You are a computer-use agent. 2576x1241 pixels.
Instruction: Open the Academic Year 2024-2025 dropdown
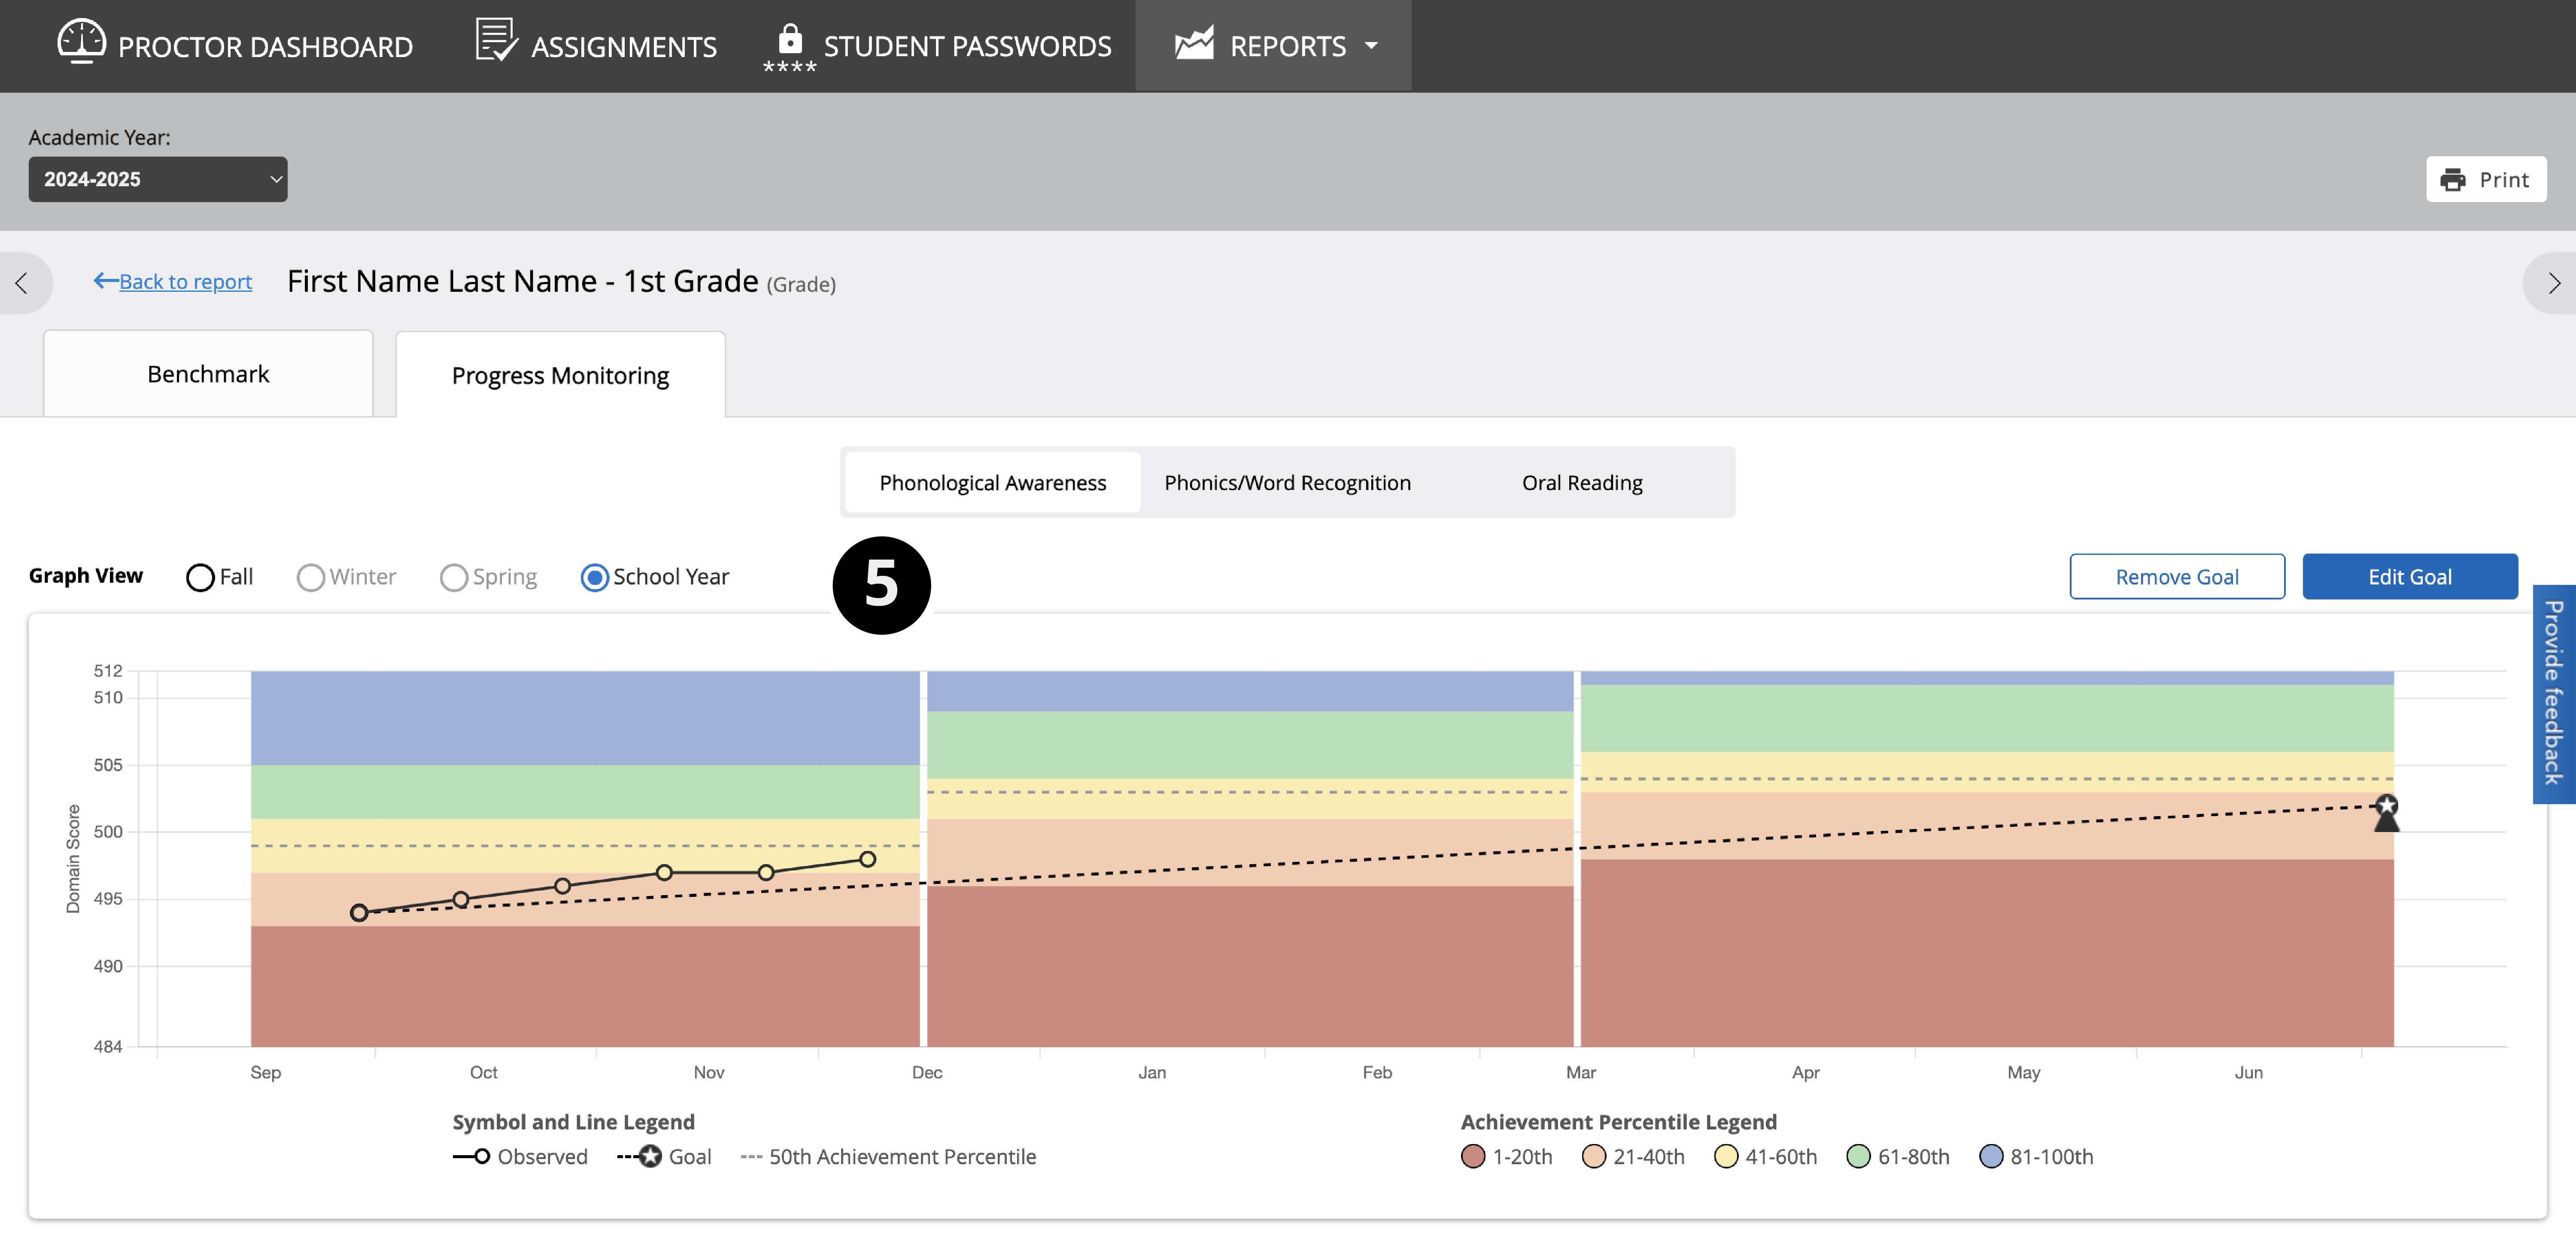[x=157, y=180]
